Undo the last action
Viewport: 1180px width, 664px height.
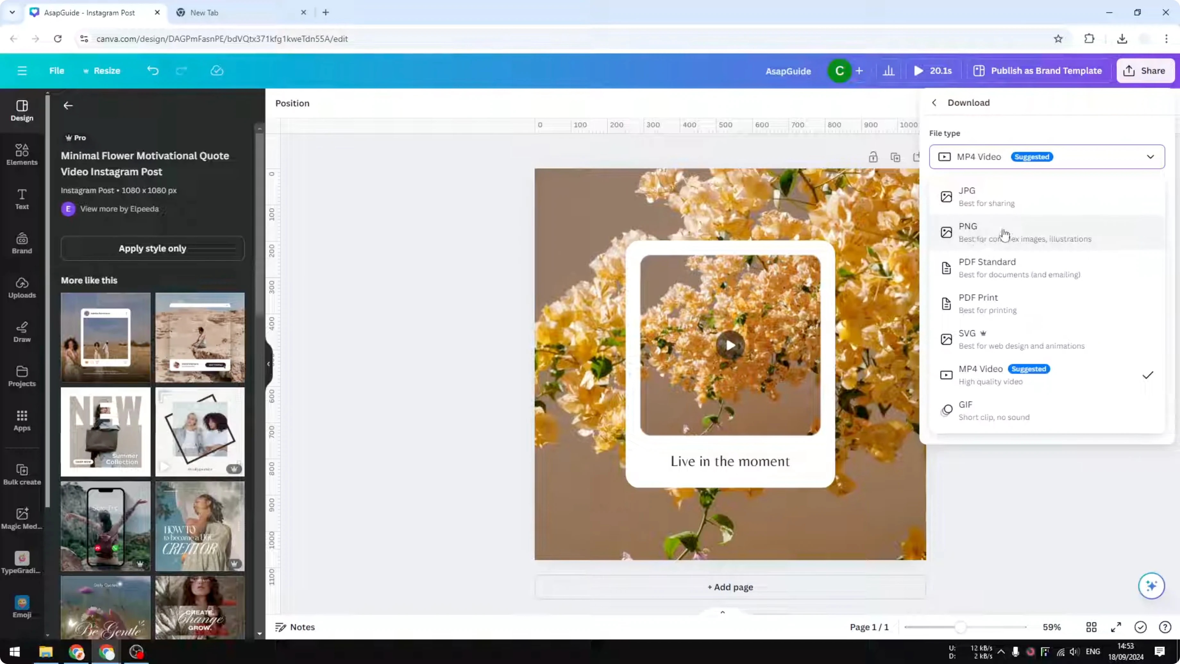click(153, 71)
